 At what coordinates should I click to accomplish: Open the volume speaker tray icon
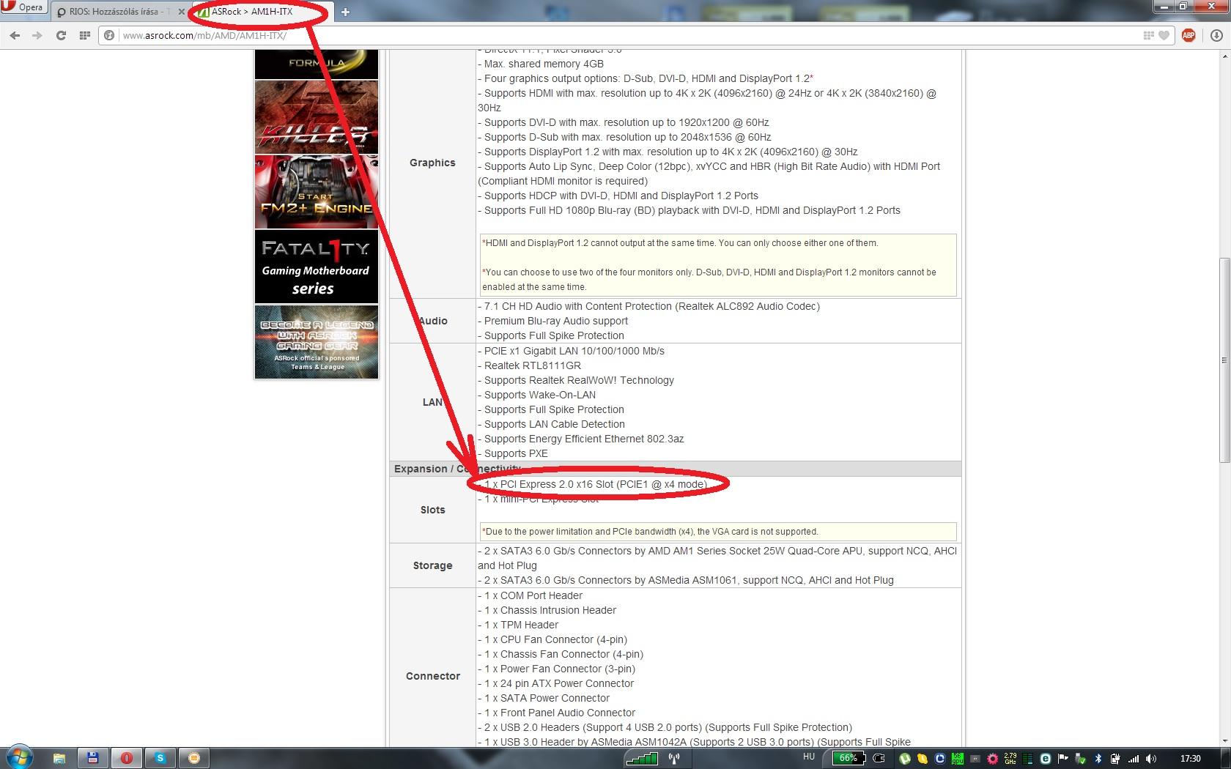(1151, 759)
